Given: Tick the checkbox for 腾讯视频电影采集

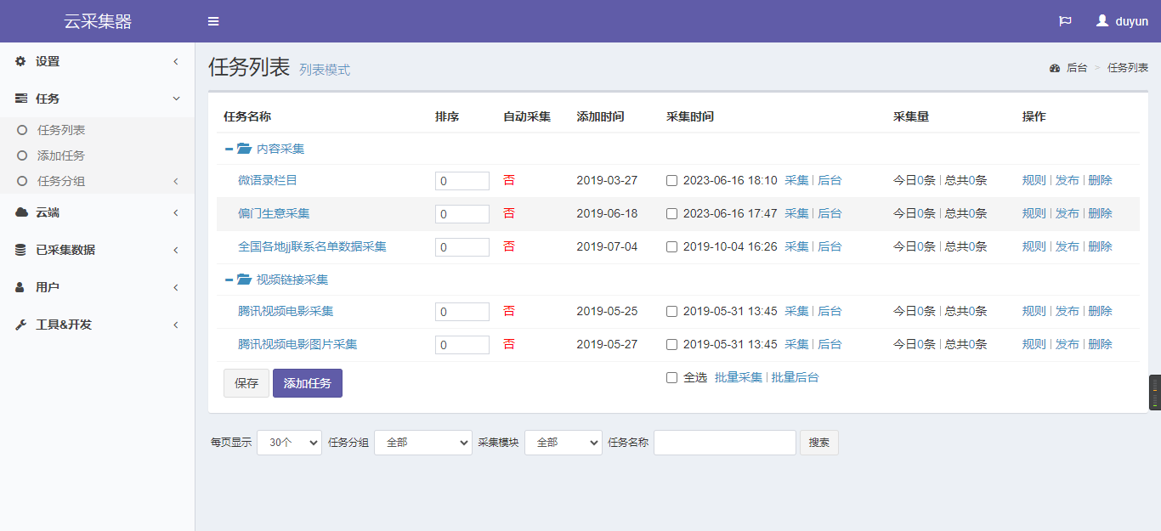Looking at the screenshot, I should point(672,312).
